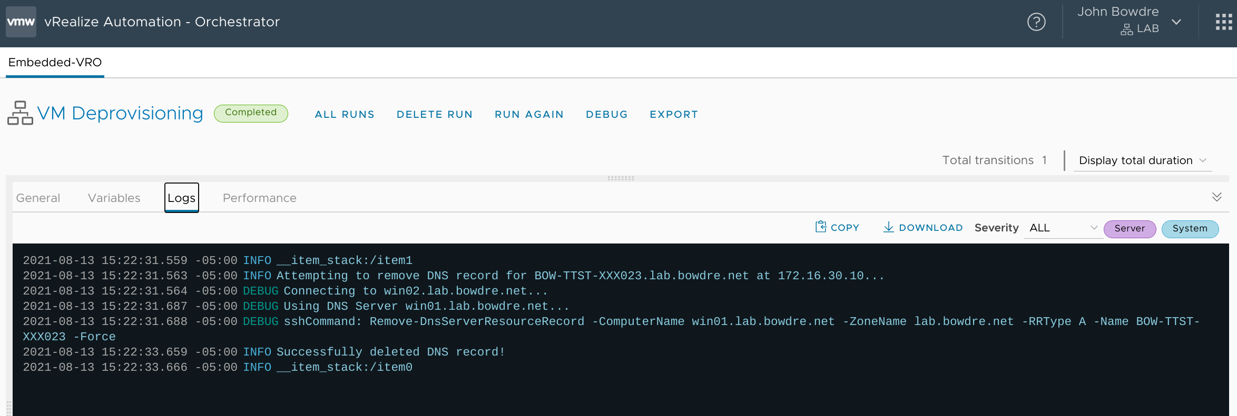Click the clipboard Copy icon
Image resolution: width=1237 pixels, height=416 pixels.
821,227
